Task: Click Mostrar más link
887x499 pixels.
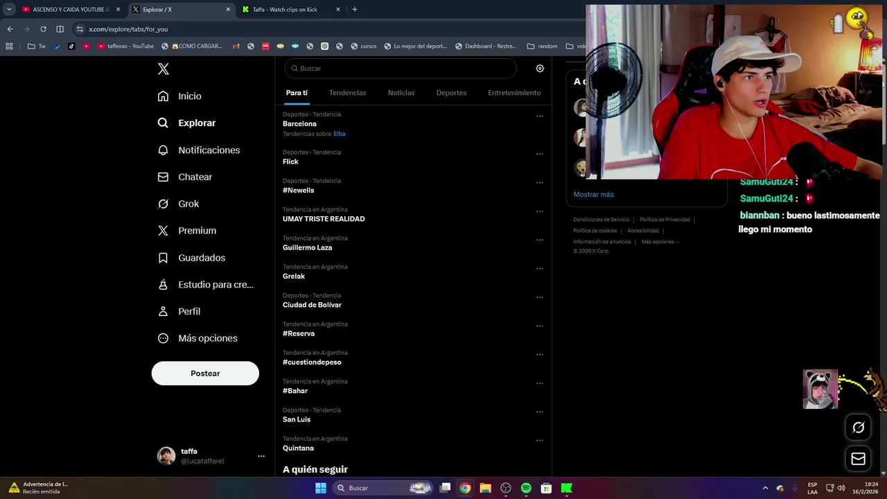Action: [x=593, y=195]
